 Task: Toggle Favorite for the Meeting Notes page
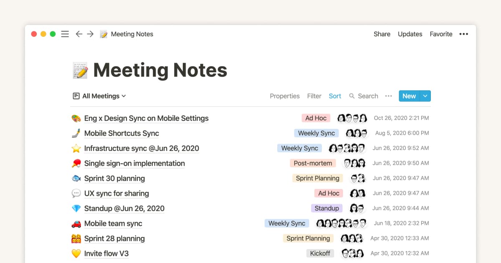441,34
